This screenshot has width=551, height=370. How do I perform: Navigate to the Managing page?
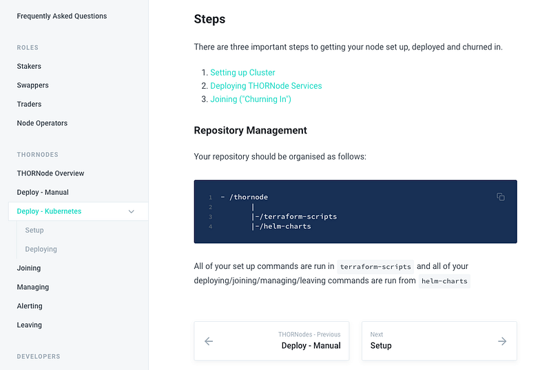pyautogui.click(x=33, y=287)
